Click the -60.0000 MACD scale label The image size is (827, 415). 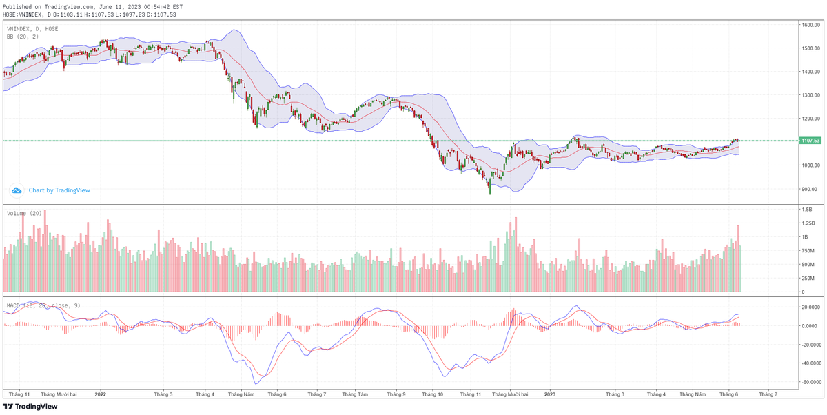[x=810, y=382]
